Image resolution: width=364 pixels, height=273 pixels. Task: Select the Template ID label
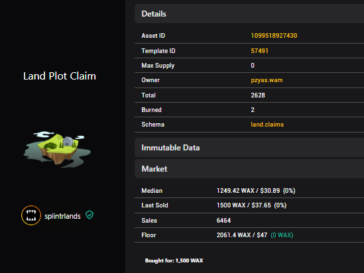tap(158, 51)
